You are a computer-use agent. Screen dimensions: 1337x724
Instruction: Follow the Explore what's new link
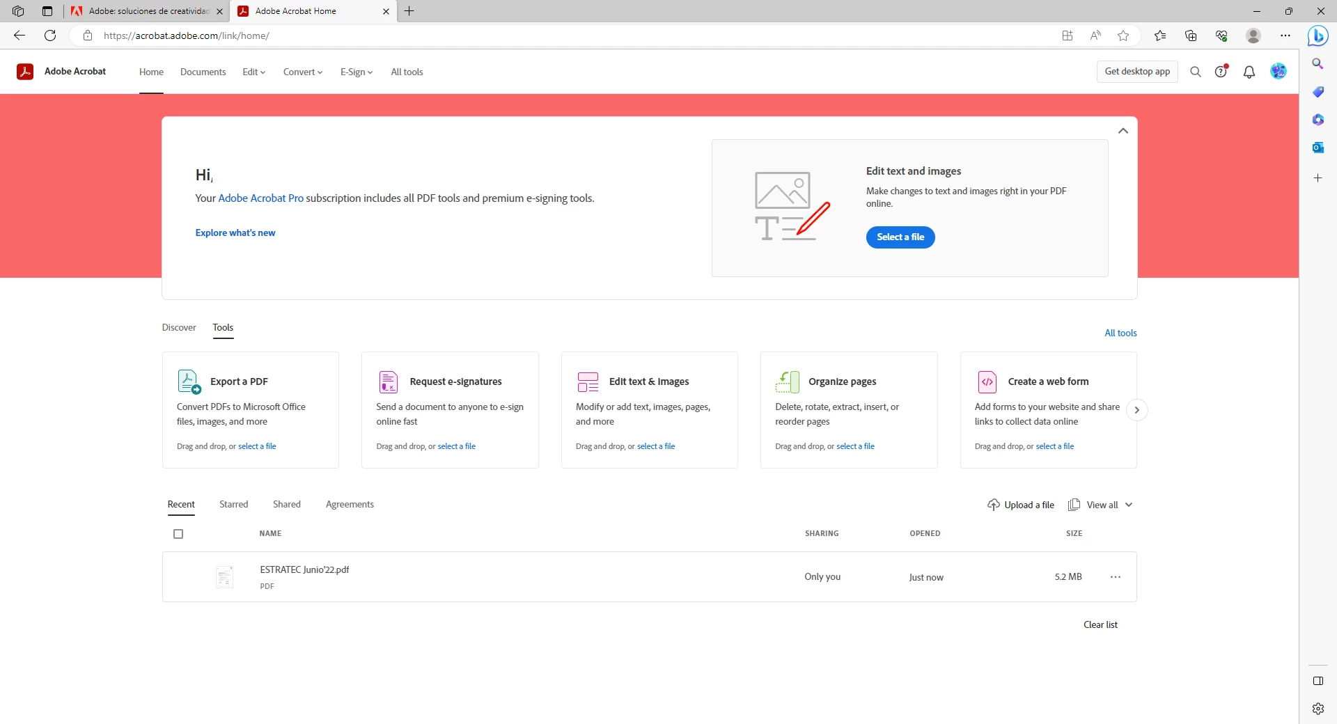click(x=235, y=233)
